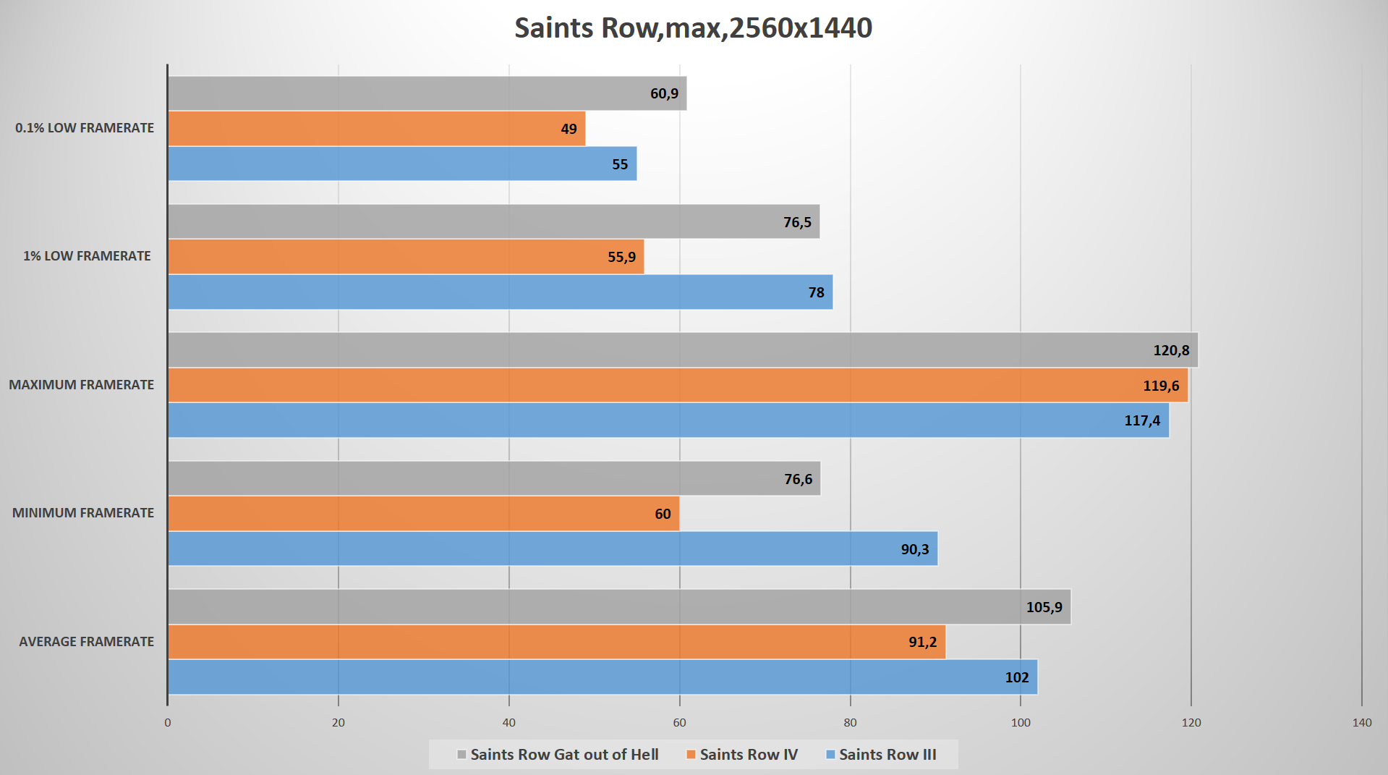1388x775 pixels.
Task: Select the "0.1% LOW FRAMERATE" category label
Action: (85, 128)
